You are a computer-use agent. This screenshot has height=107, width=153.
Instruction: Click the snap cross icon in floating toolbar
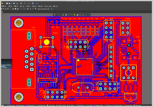(x=58, y=15)
